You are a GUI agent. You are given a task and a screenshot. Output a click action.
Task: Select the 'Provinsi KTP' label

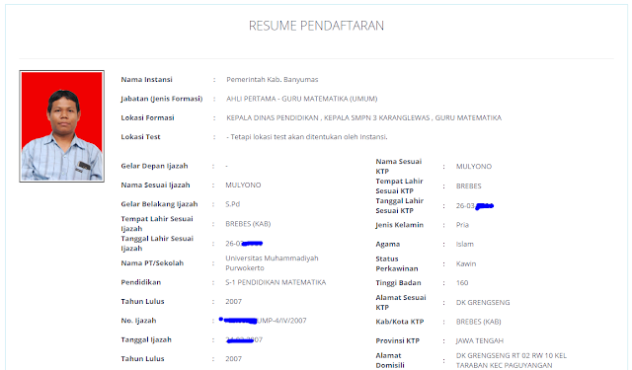397,341
